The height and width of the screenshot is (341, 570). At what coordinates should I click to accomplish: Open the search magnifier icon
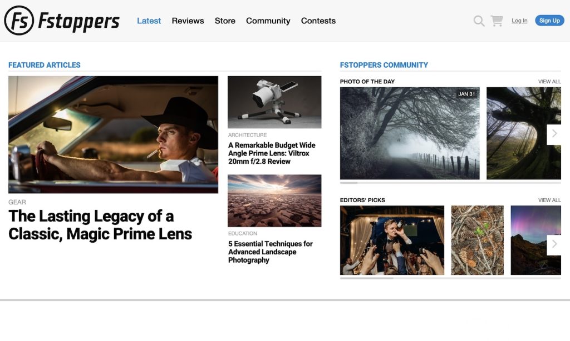pos(479,21)
